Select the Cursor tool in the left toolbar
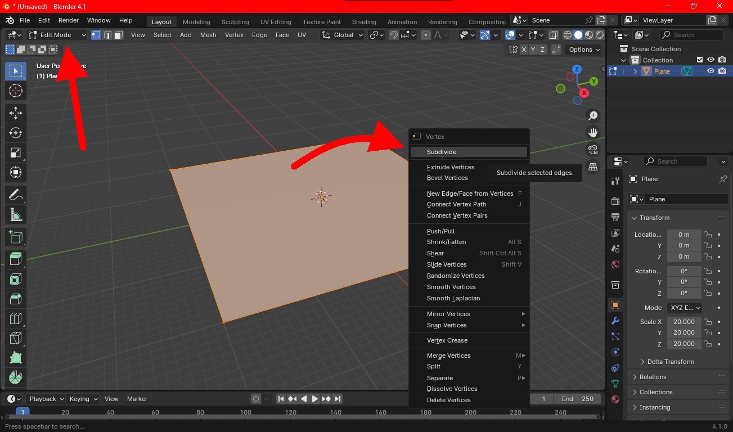733x432 pixels. point(16,91)
